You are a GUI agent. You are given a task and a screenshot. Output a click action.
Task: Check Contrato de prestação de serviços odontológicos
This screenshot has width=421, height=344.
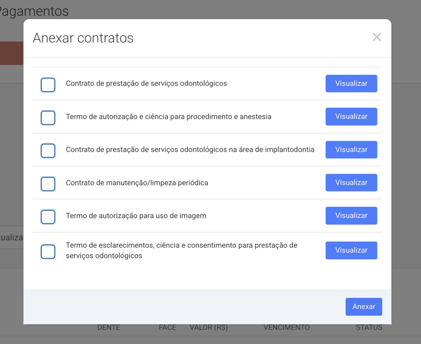coord(48,85)
